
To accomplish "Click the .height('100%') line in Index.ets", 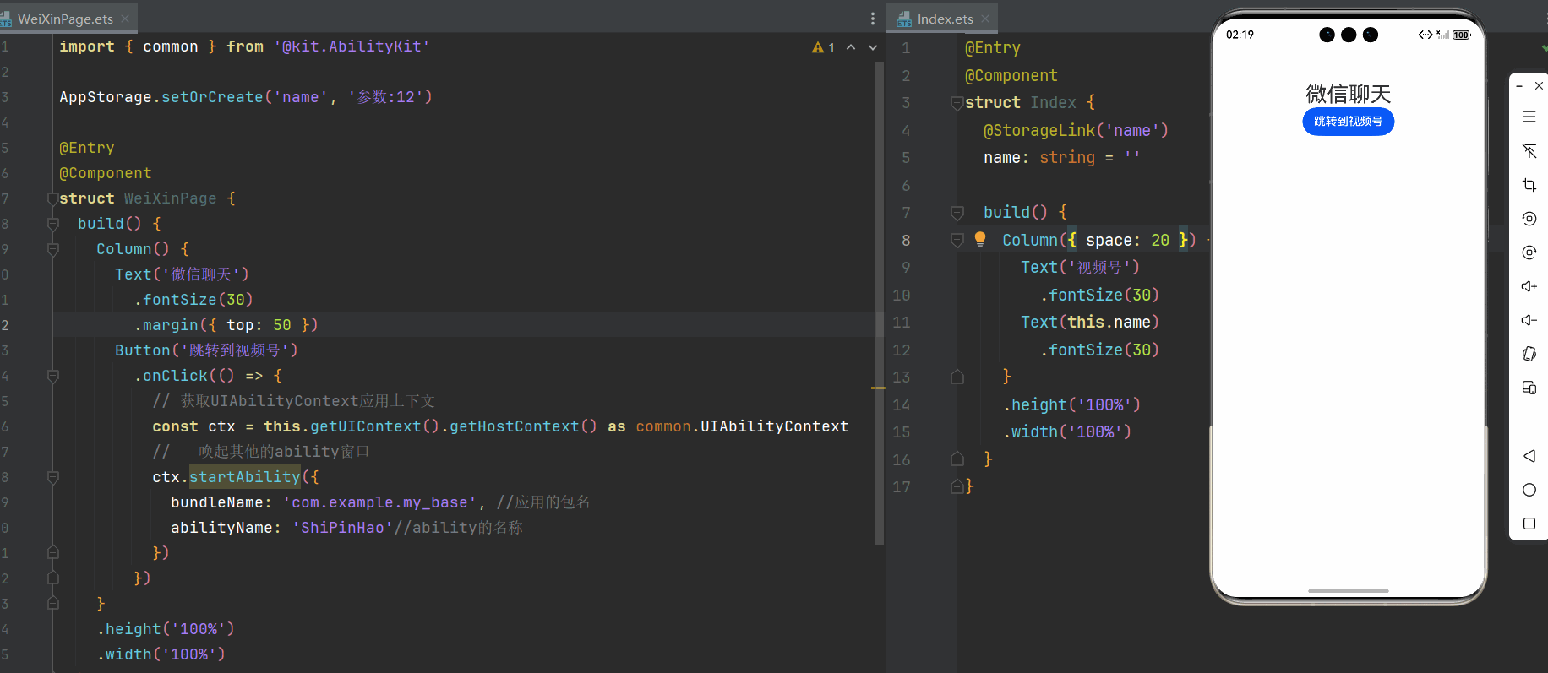I will pyautogui.click(x=1071, y=404).
